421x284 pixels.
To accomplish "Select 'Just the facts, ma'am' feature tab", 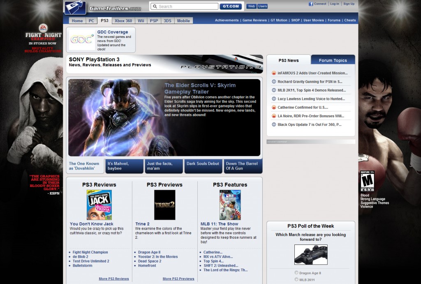I will click(163, 166).
